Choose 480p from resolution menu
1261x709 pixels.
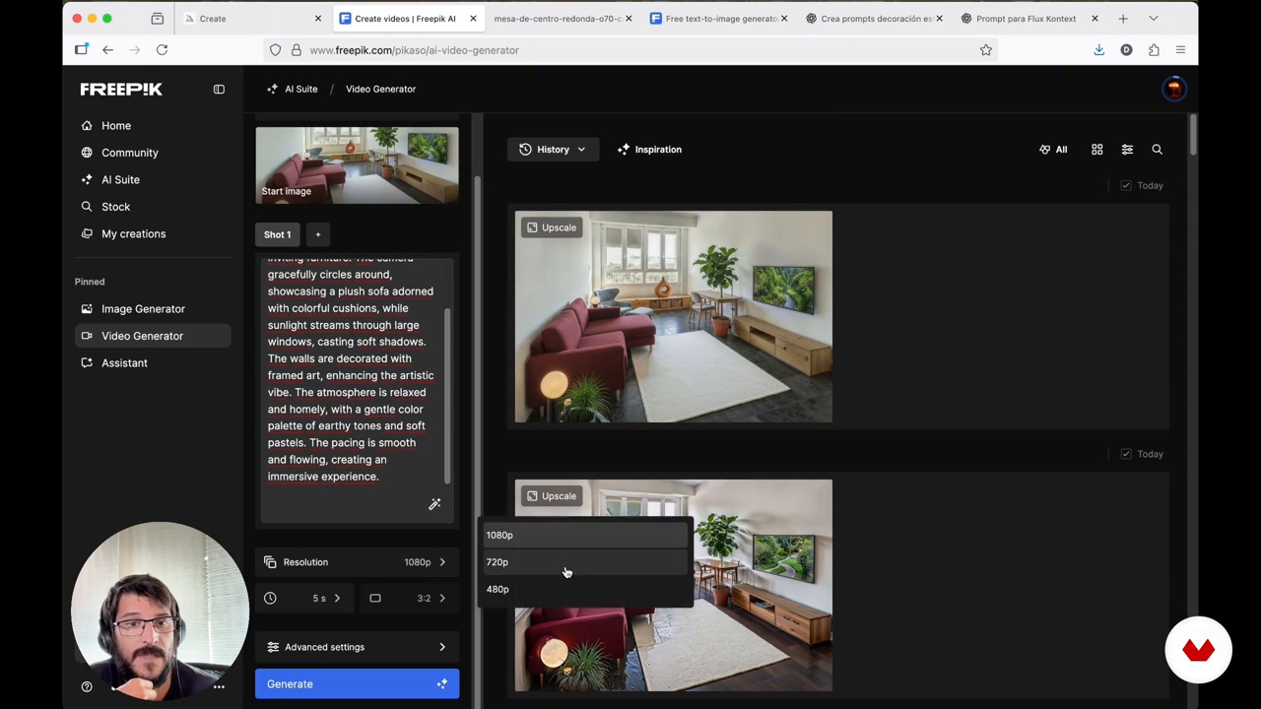[583, 589]
